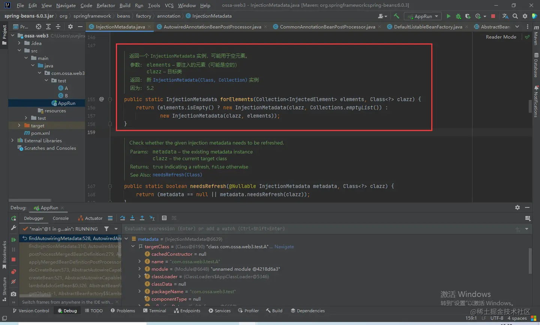Viewport: 540px width, 325px height.
Task: Open the Evaluate Expression calculator icon
Action: (x=164, y=218)
